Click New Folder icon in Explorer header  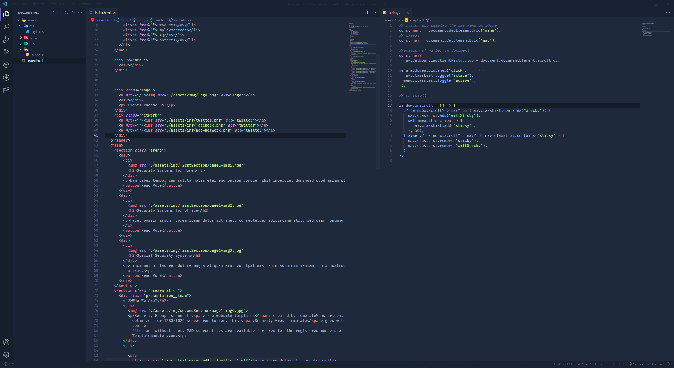pyautogui.click(x=60, y=13)
